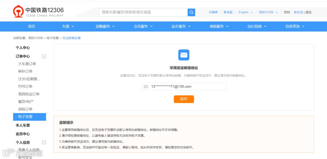Viewport: 327px width, 159px height.
Task: Select 个人中心 in the sidebar
Action: pyautogui.click(x=23, y=48)
